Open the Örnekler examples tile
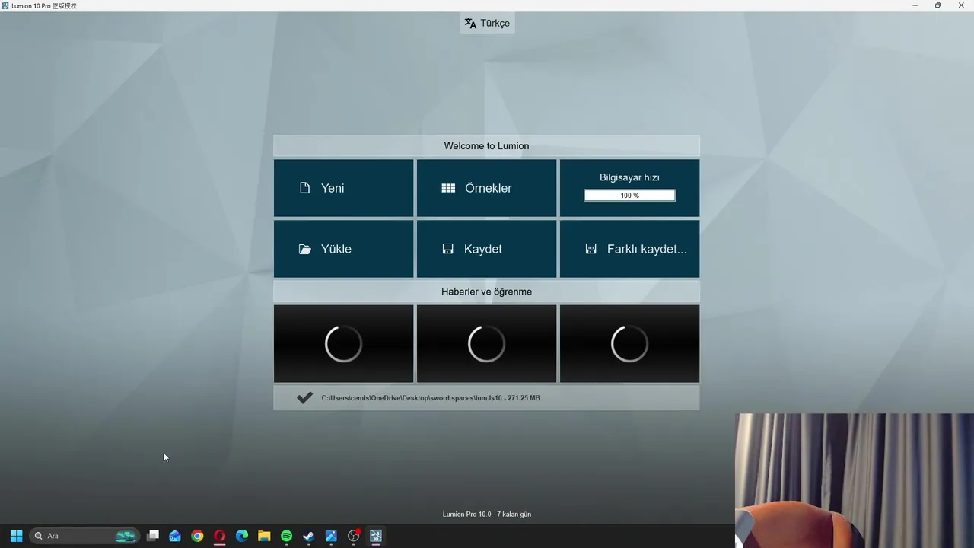This screenshot has height=548, width=974. 486,188
